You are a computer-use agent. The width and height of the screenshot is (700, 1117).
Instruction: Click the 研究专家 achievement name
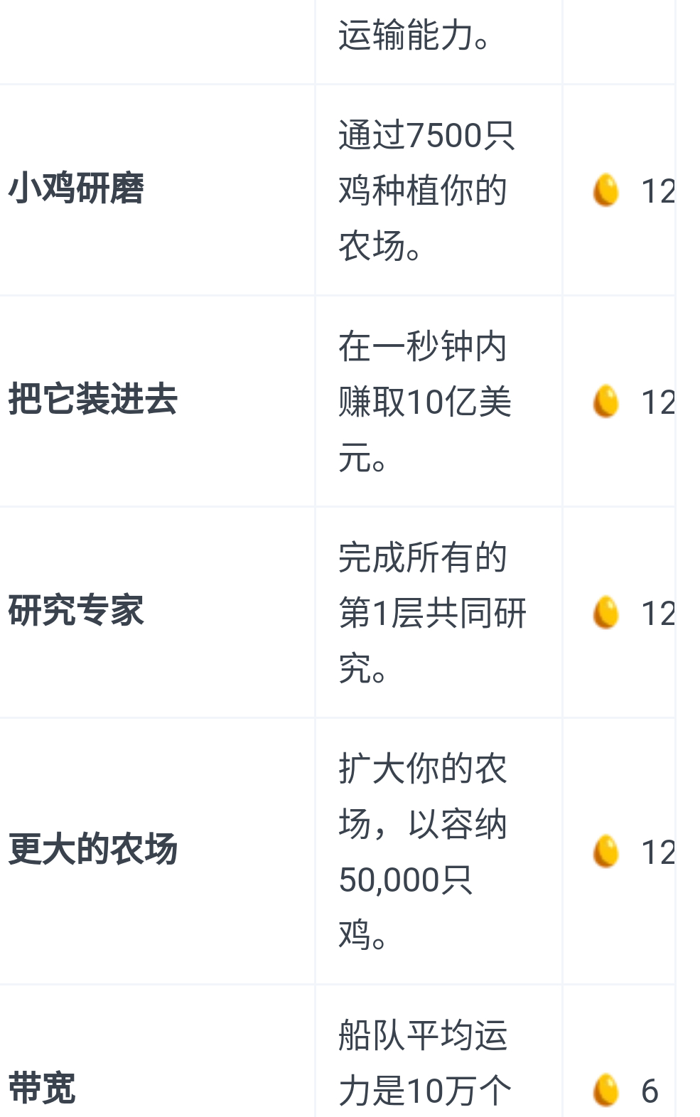point(76,611)
